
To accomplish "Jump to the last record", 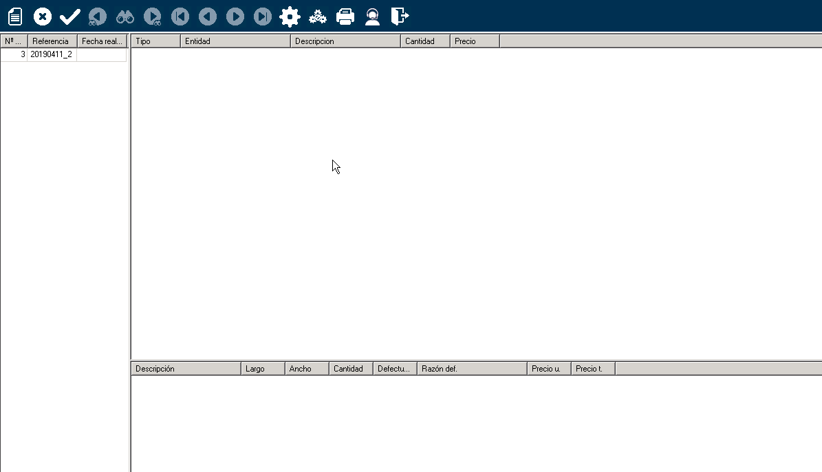I will point(263,17).
